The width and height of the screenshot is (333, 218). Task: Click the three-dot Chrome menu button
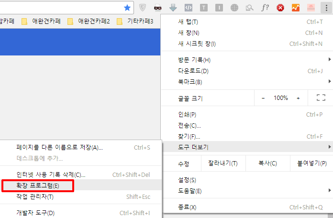pos(326,8)
